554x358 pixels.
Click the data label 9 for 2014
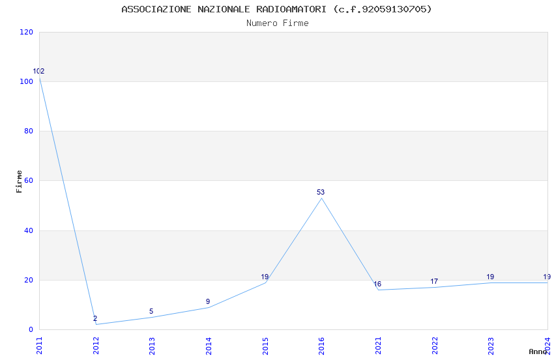(x=208, y=301)
